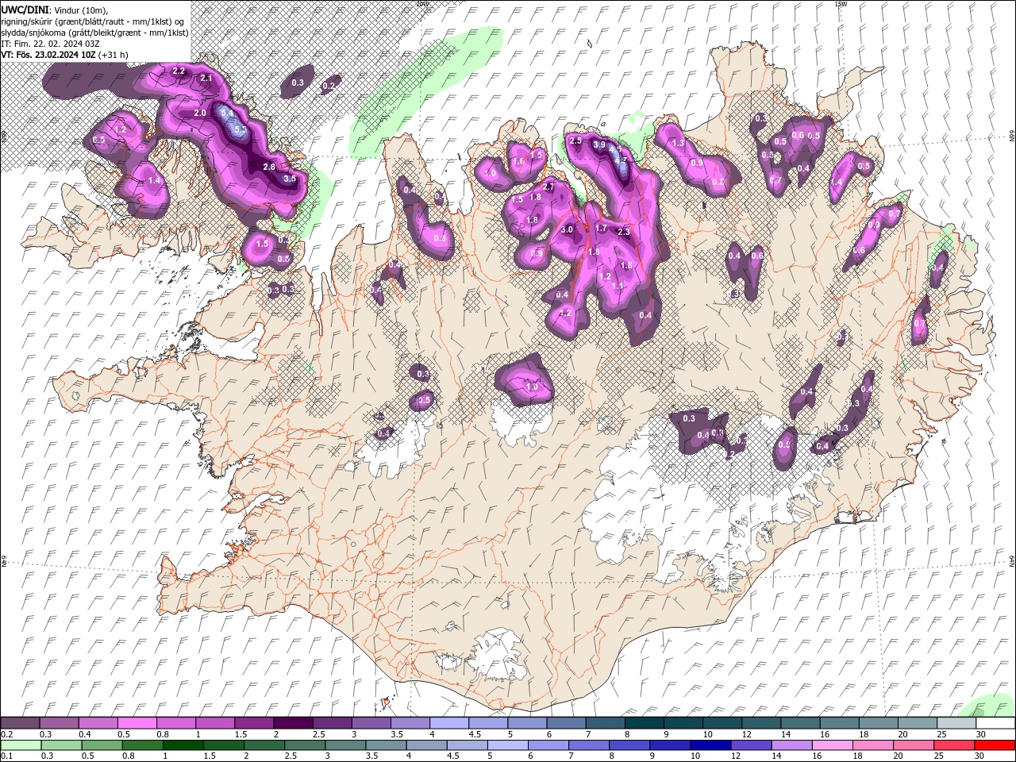Click the 2.1 snowfall value on the map

[x=206, y=78]
